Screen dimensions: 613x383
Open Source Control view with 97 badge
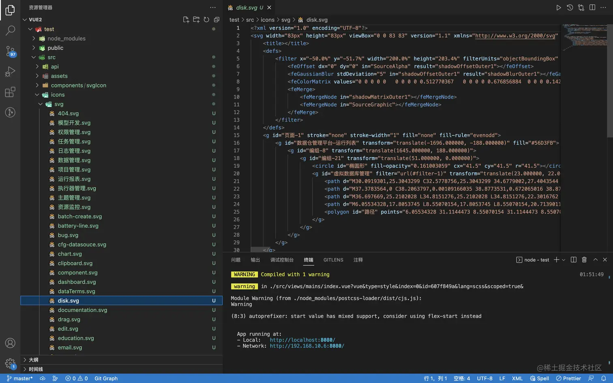10,51
